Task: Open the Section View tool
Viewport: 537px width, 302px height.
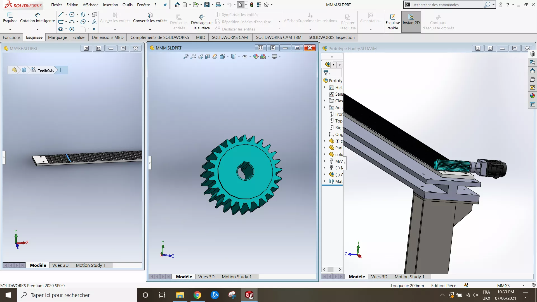Action: (208, 56)
